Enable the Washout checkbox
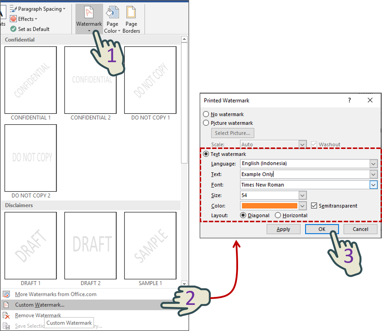This screenshot has width=382, height=331. [314, 144]
